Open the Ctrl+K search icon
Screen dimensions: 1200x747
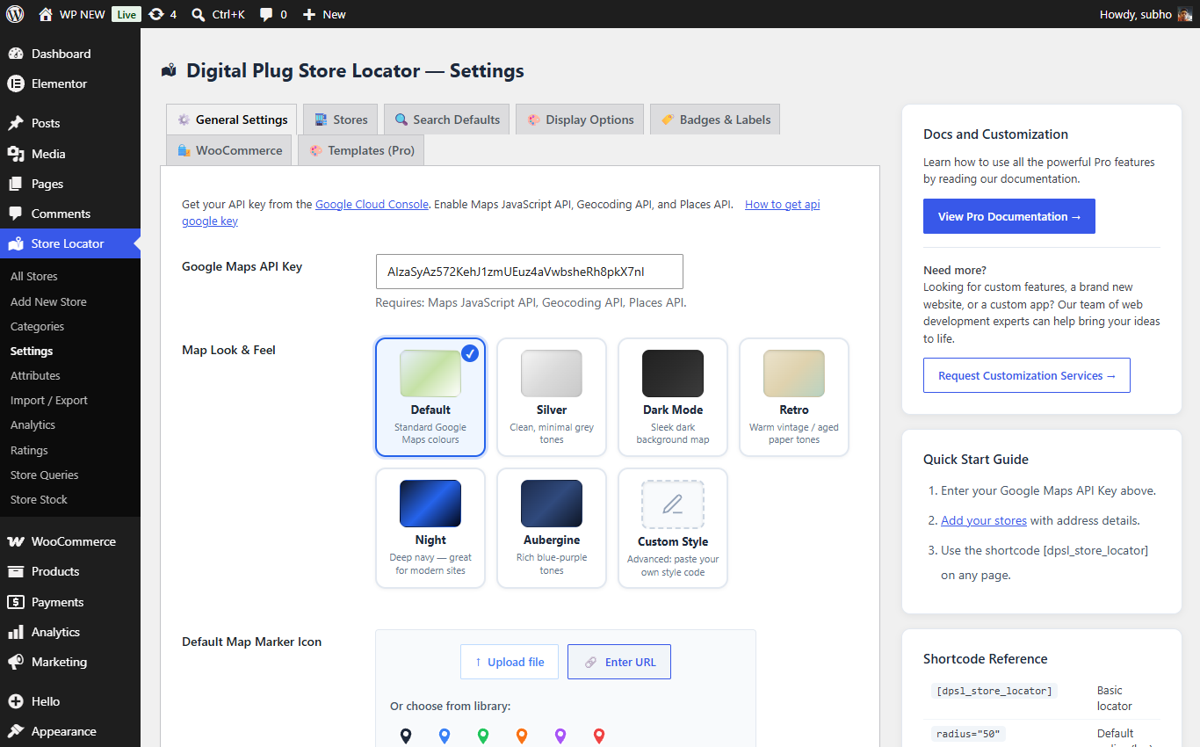199,14
